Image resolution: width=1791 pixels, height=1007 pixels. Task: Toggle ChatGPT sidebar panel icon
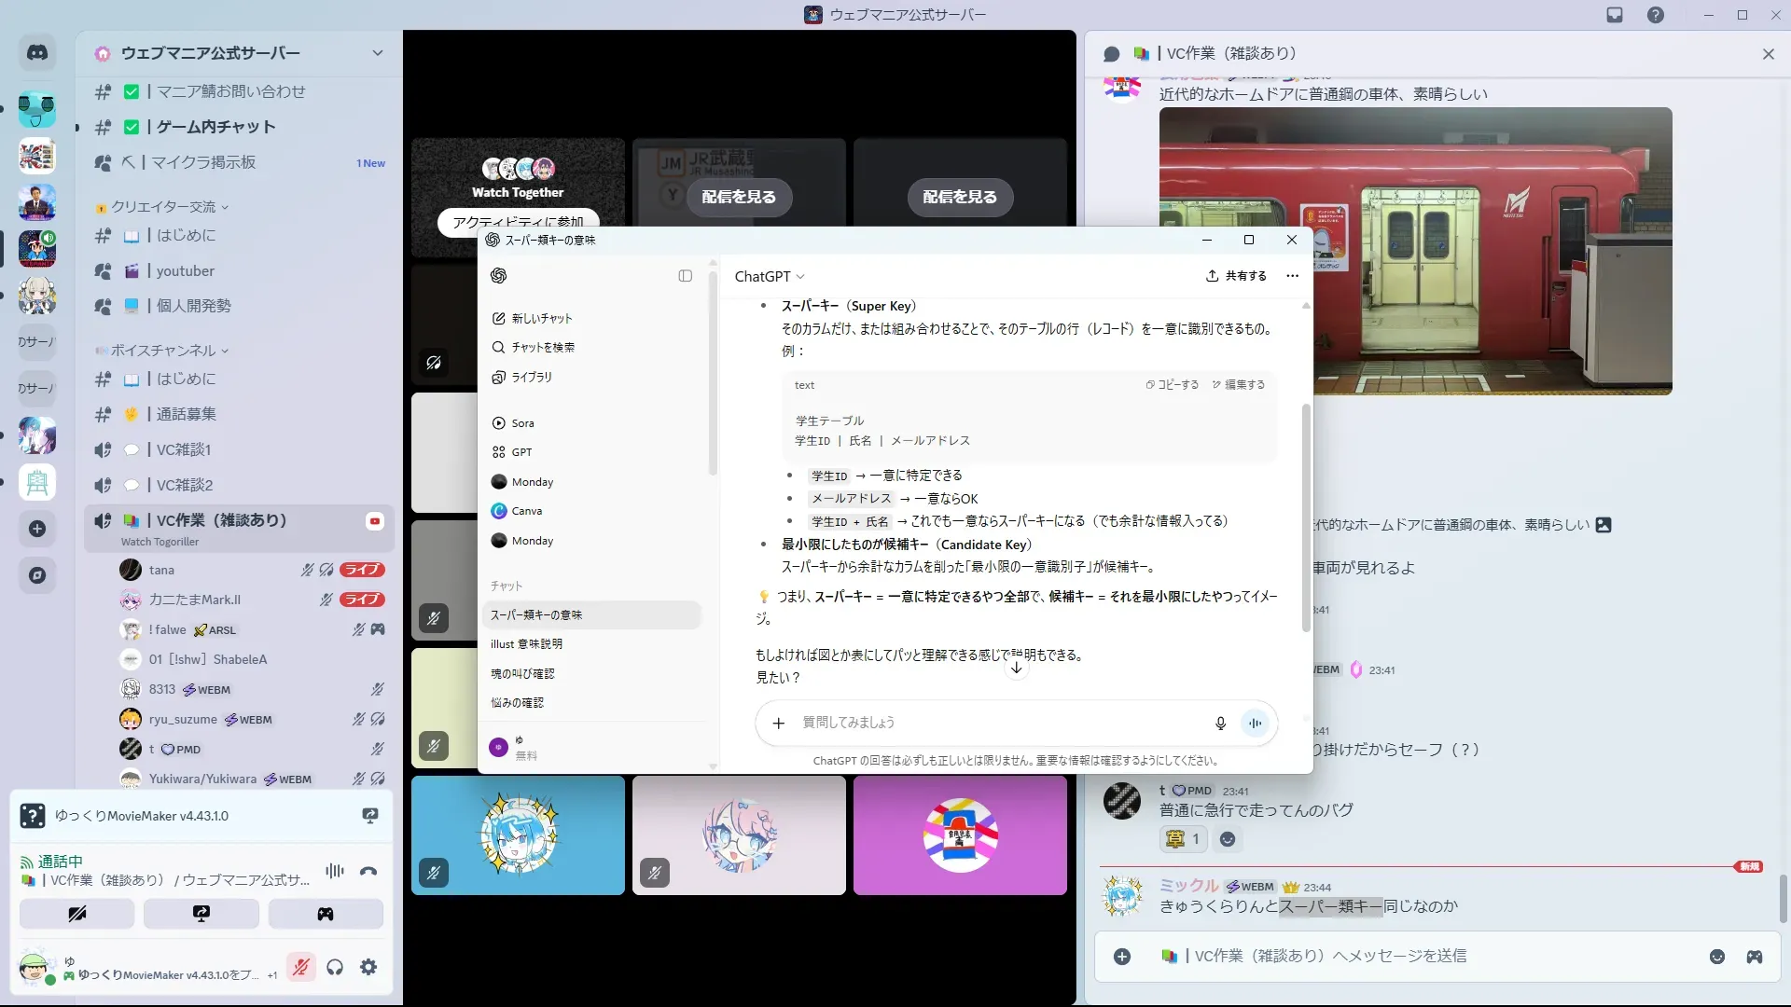pos(685,276)
